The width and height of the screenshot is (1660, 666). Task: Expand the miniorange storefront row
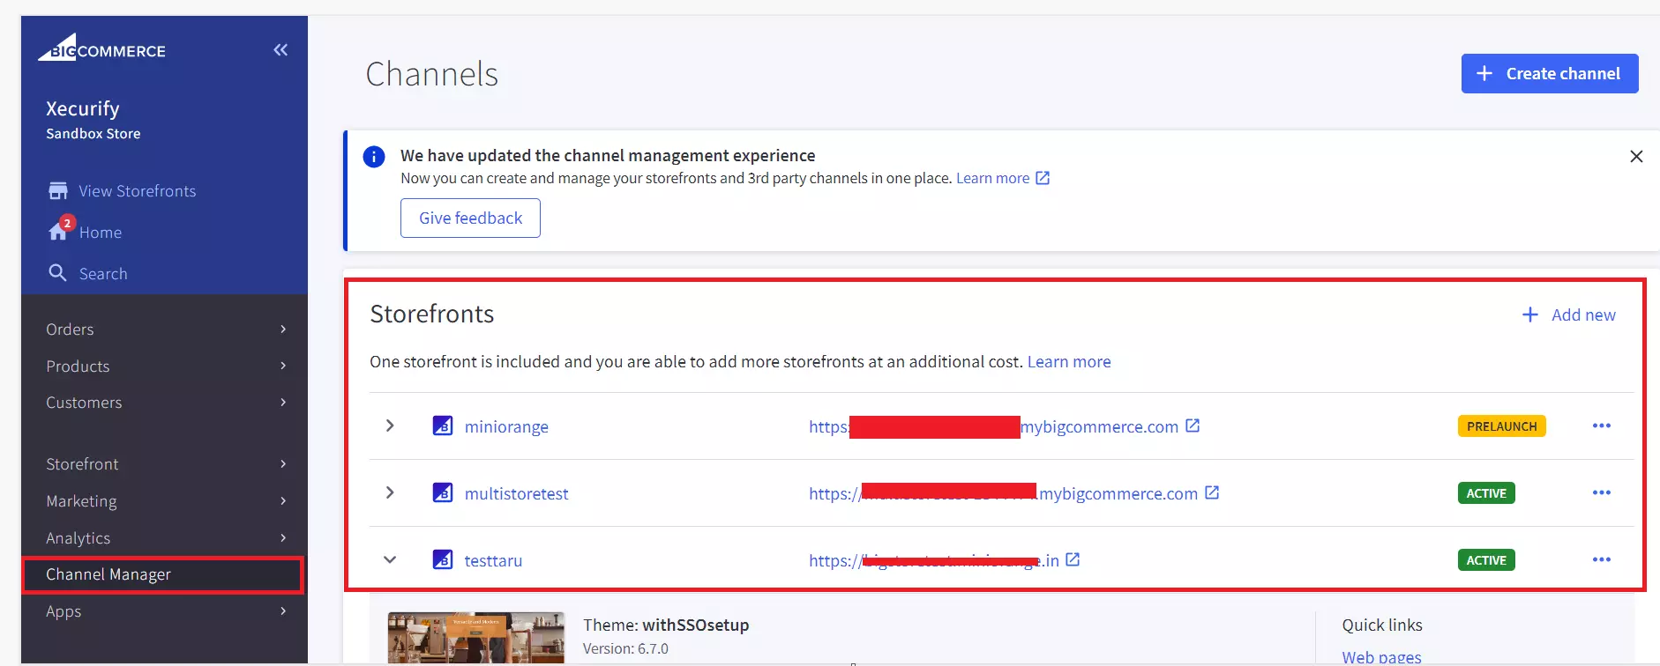tap(390, 425)
